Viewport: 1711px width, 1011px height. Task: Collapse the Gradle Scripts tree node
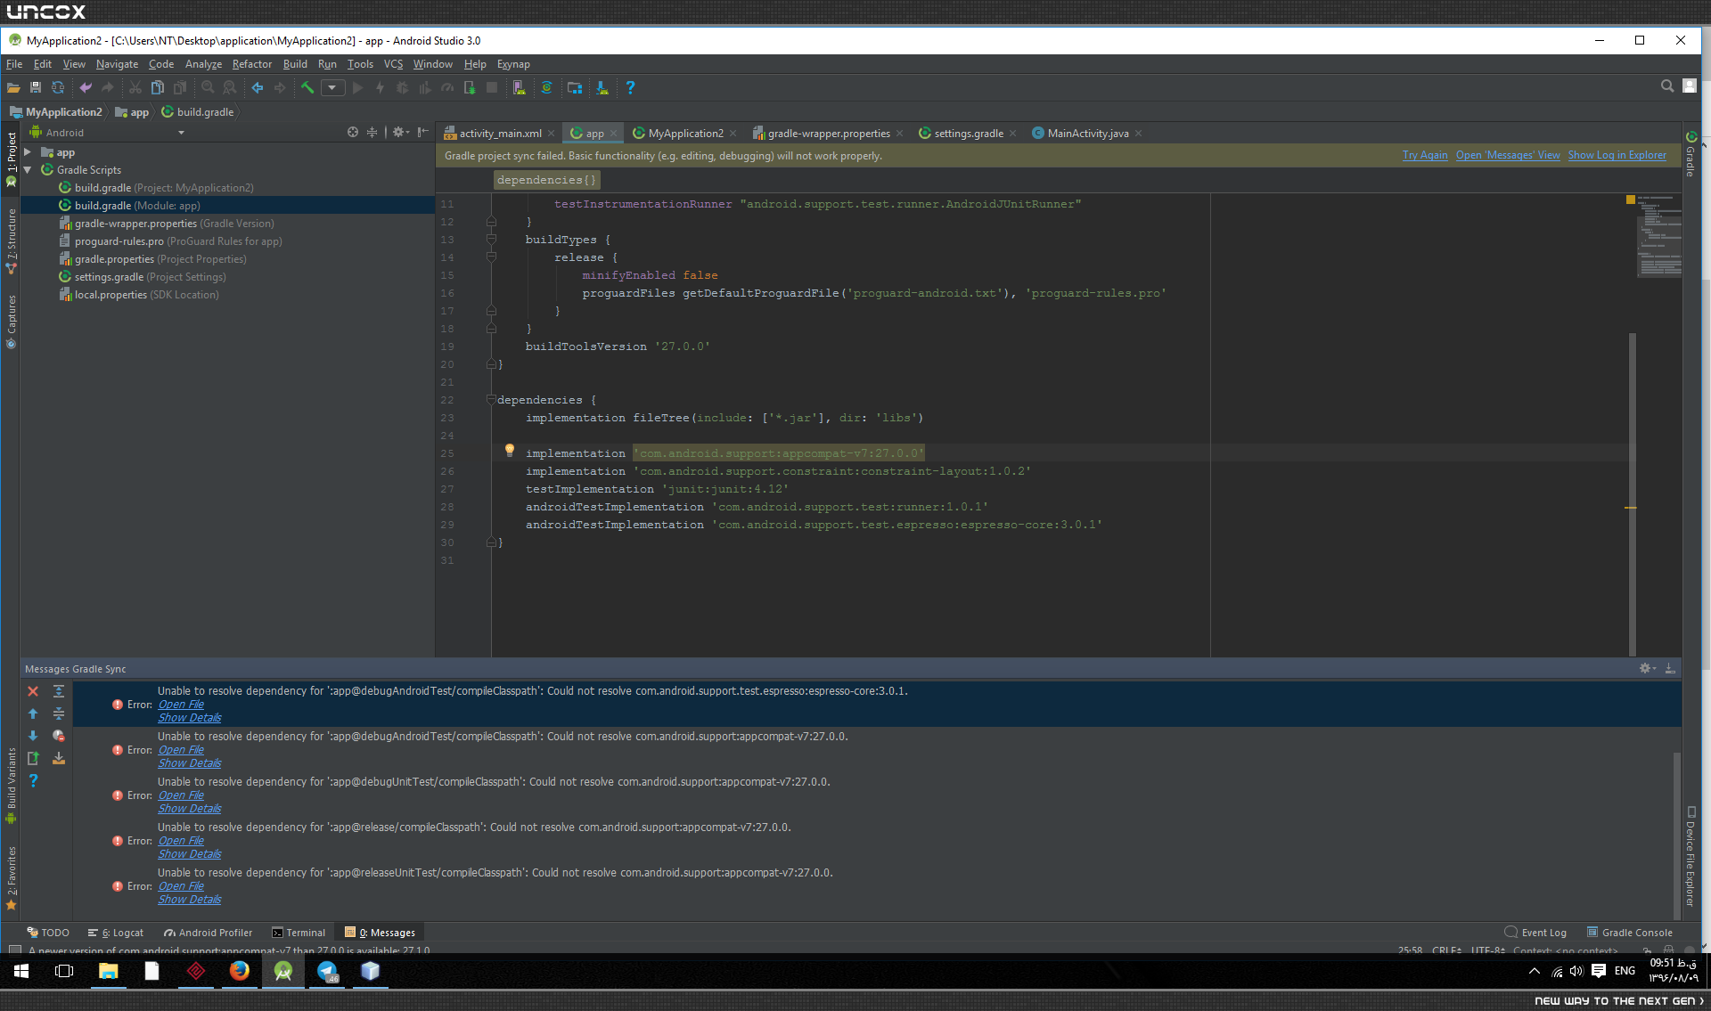28,170
